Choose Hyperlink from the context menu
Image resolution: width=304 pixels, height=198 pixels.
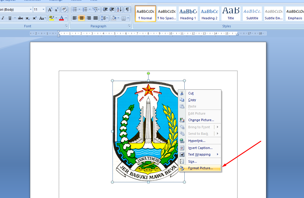tap(200, 141)
